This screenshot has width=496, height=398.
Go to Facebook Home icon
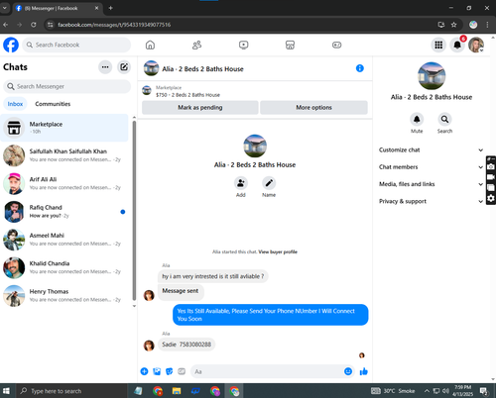click(x=150, y=45)
